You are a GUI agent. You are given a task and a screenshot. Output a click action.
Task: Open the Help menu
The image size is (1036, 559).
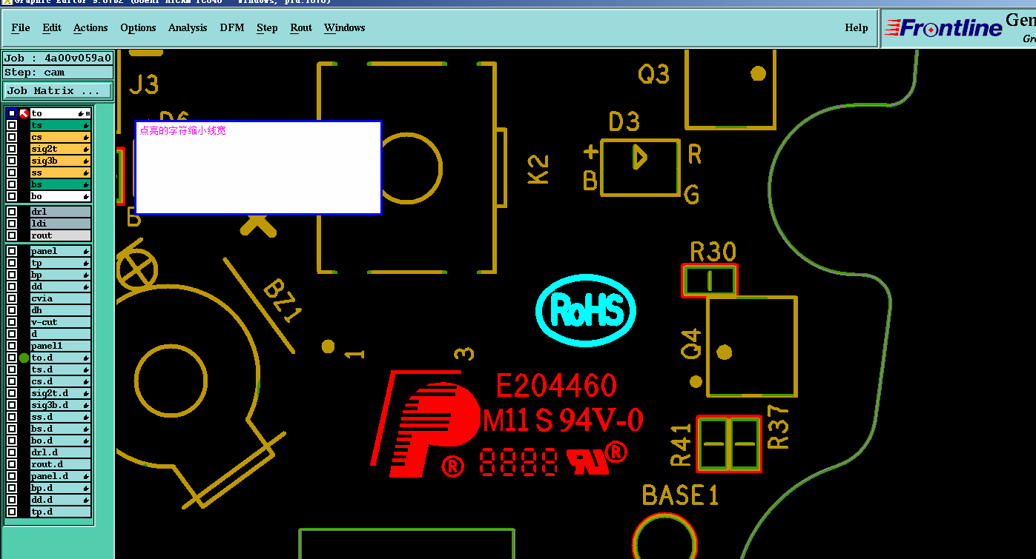[x=857, y=27]
